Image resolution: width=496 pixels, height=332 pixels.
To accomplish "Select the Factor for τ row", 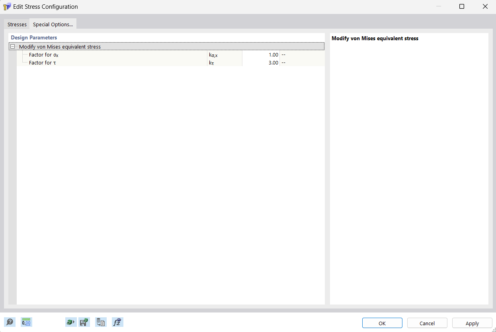I will pos(171,62).
